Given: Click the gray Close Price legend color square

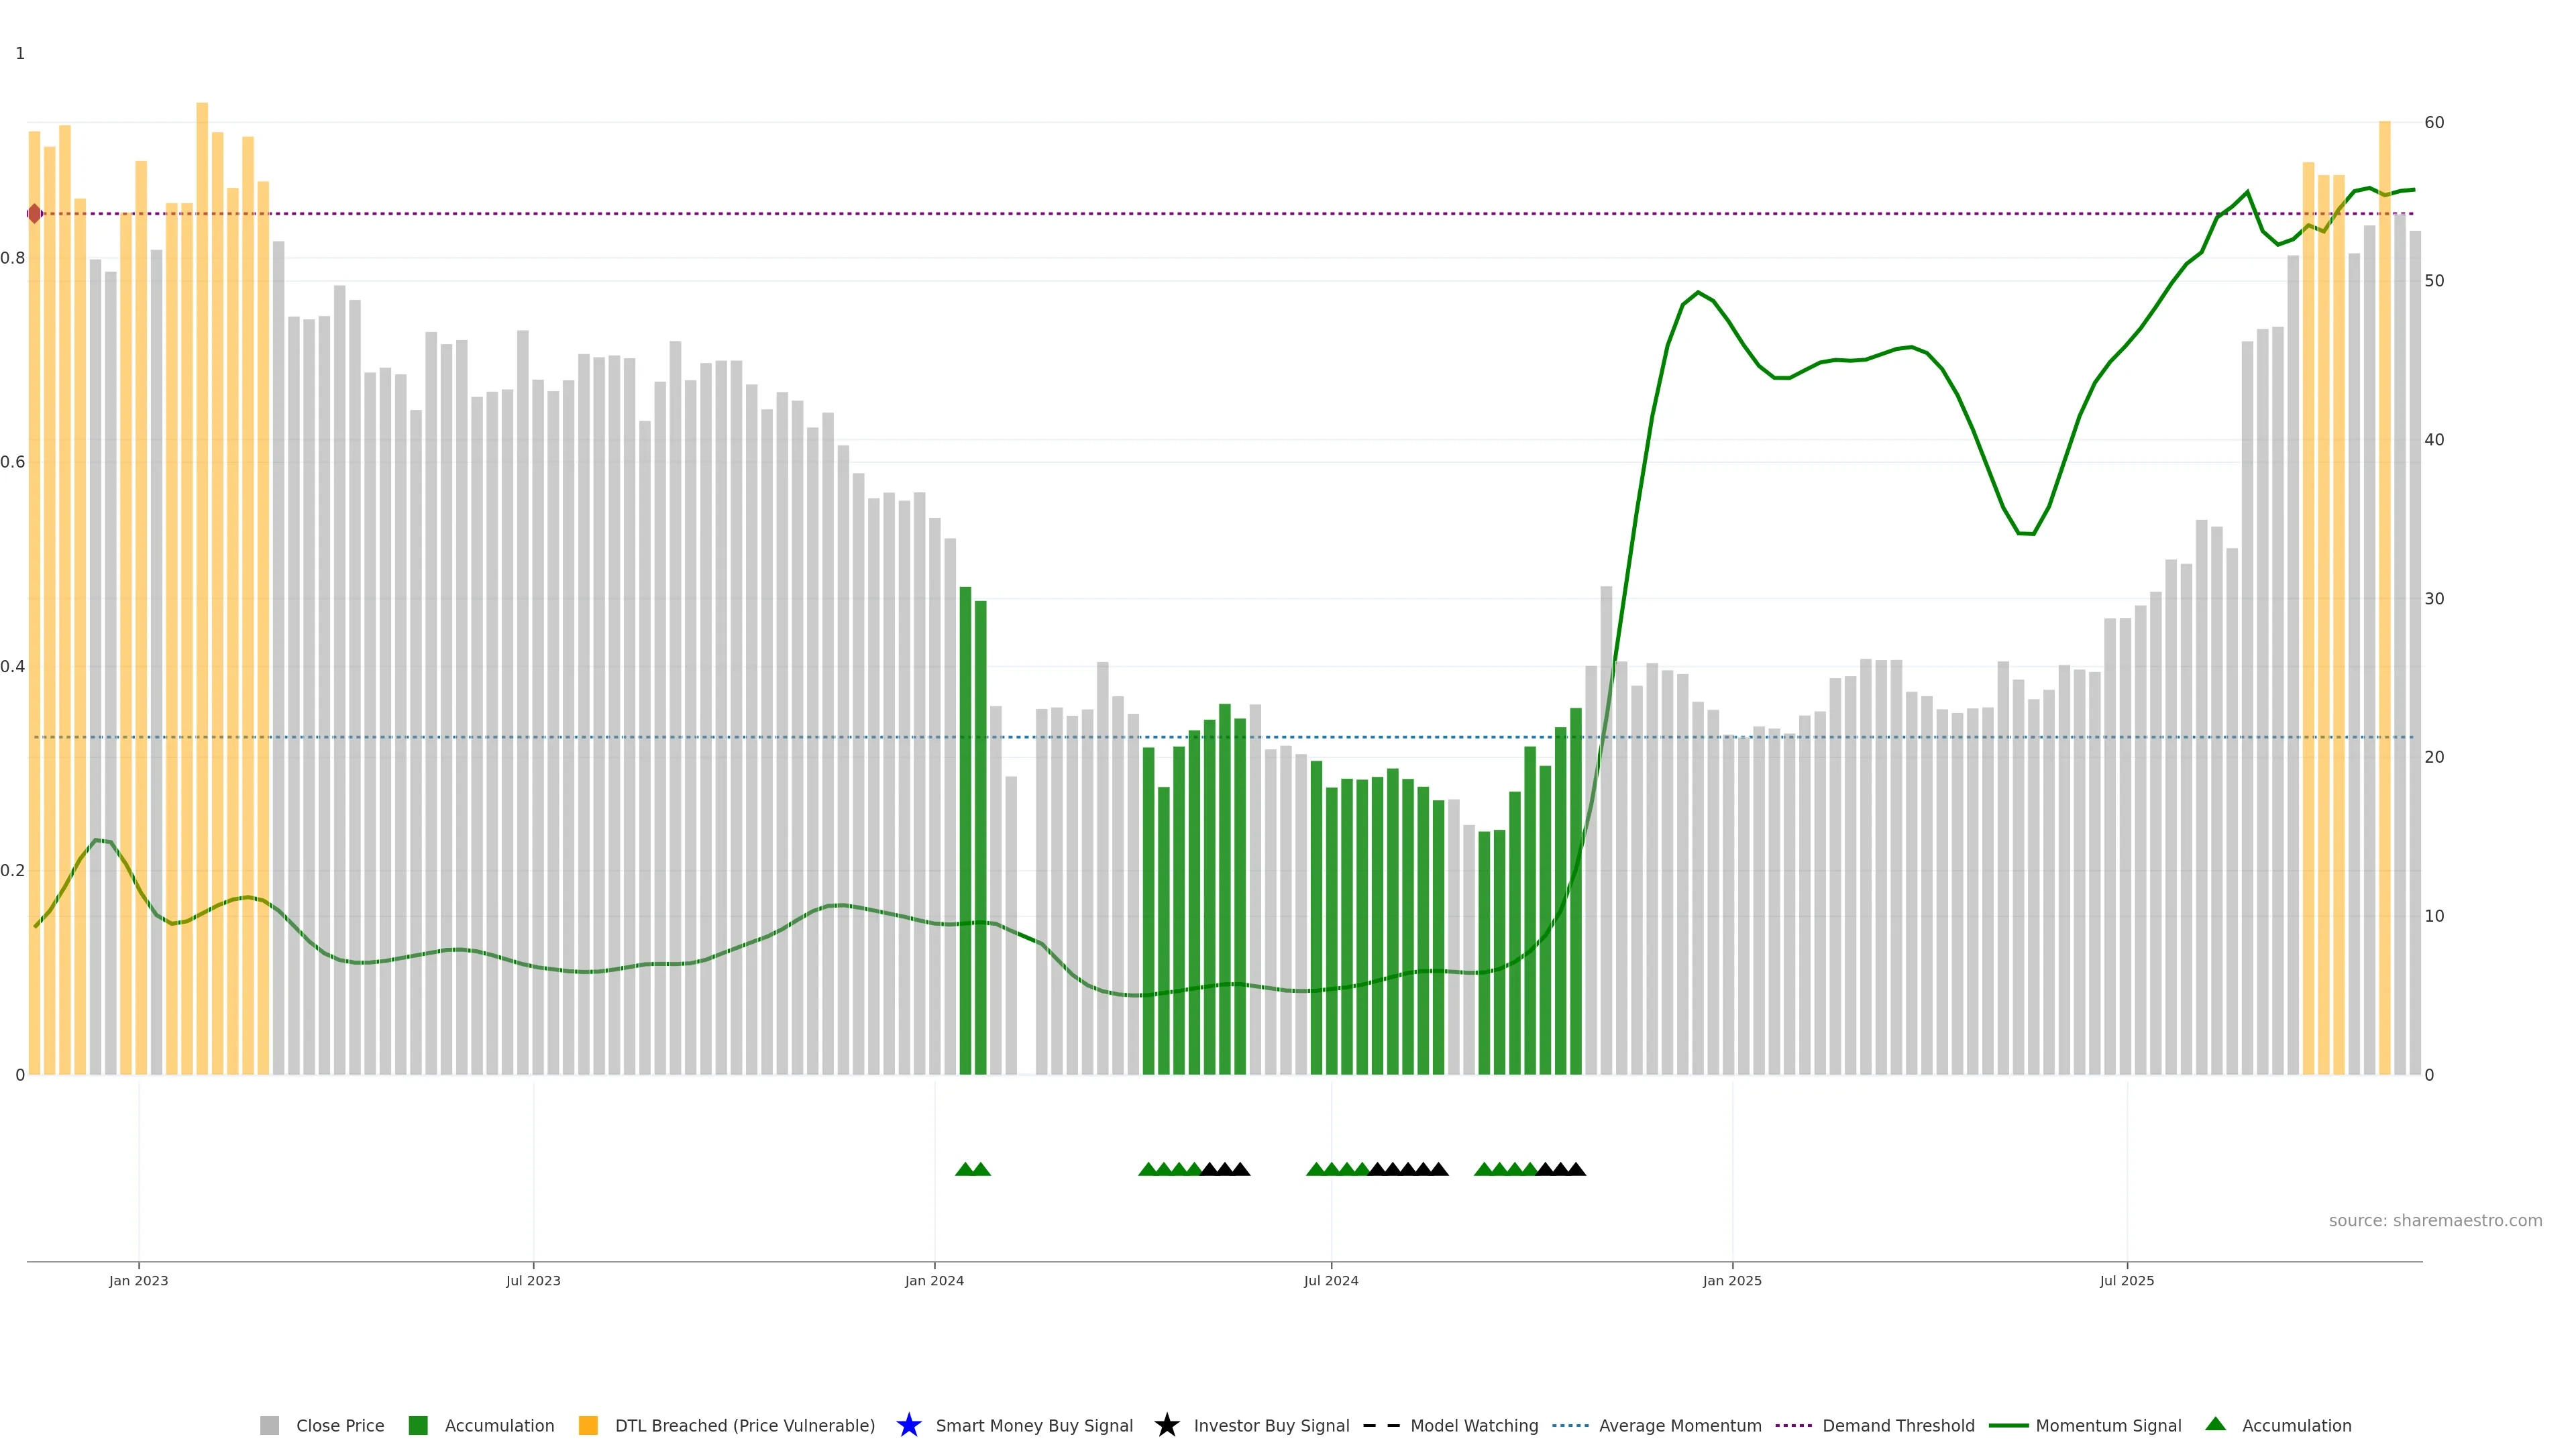Looking at the screenshot, I should [x=269, y=1425].
